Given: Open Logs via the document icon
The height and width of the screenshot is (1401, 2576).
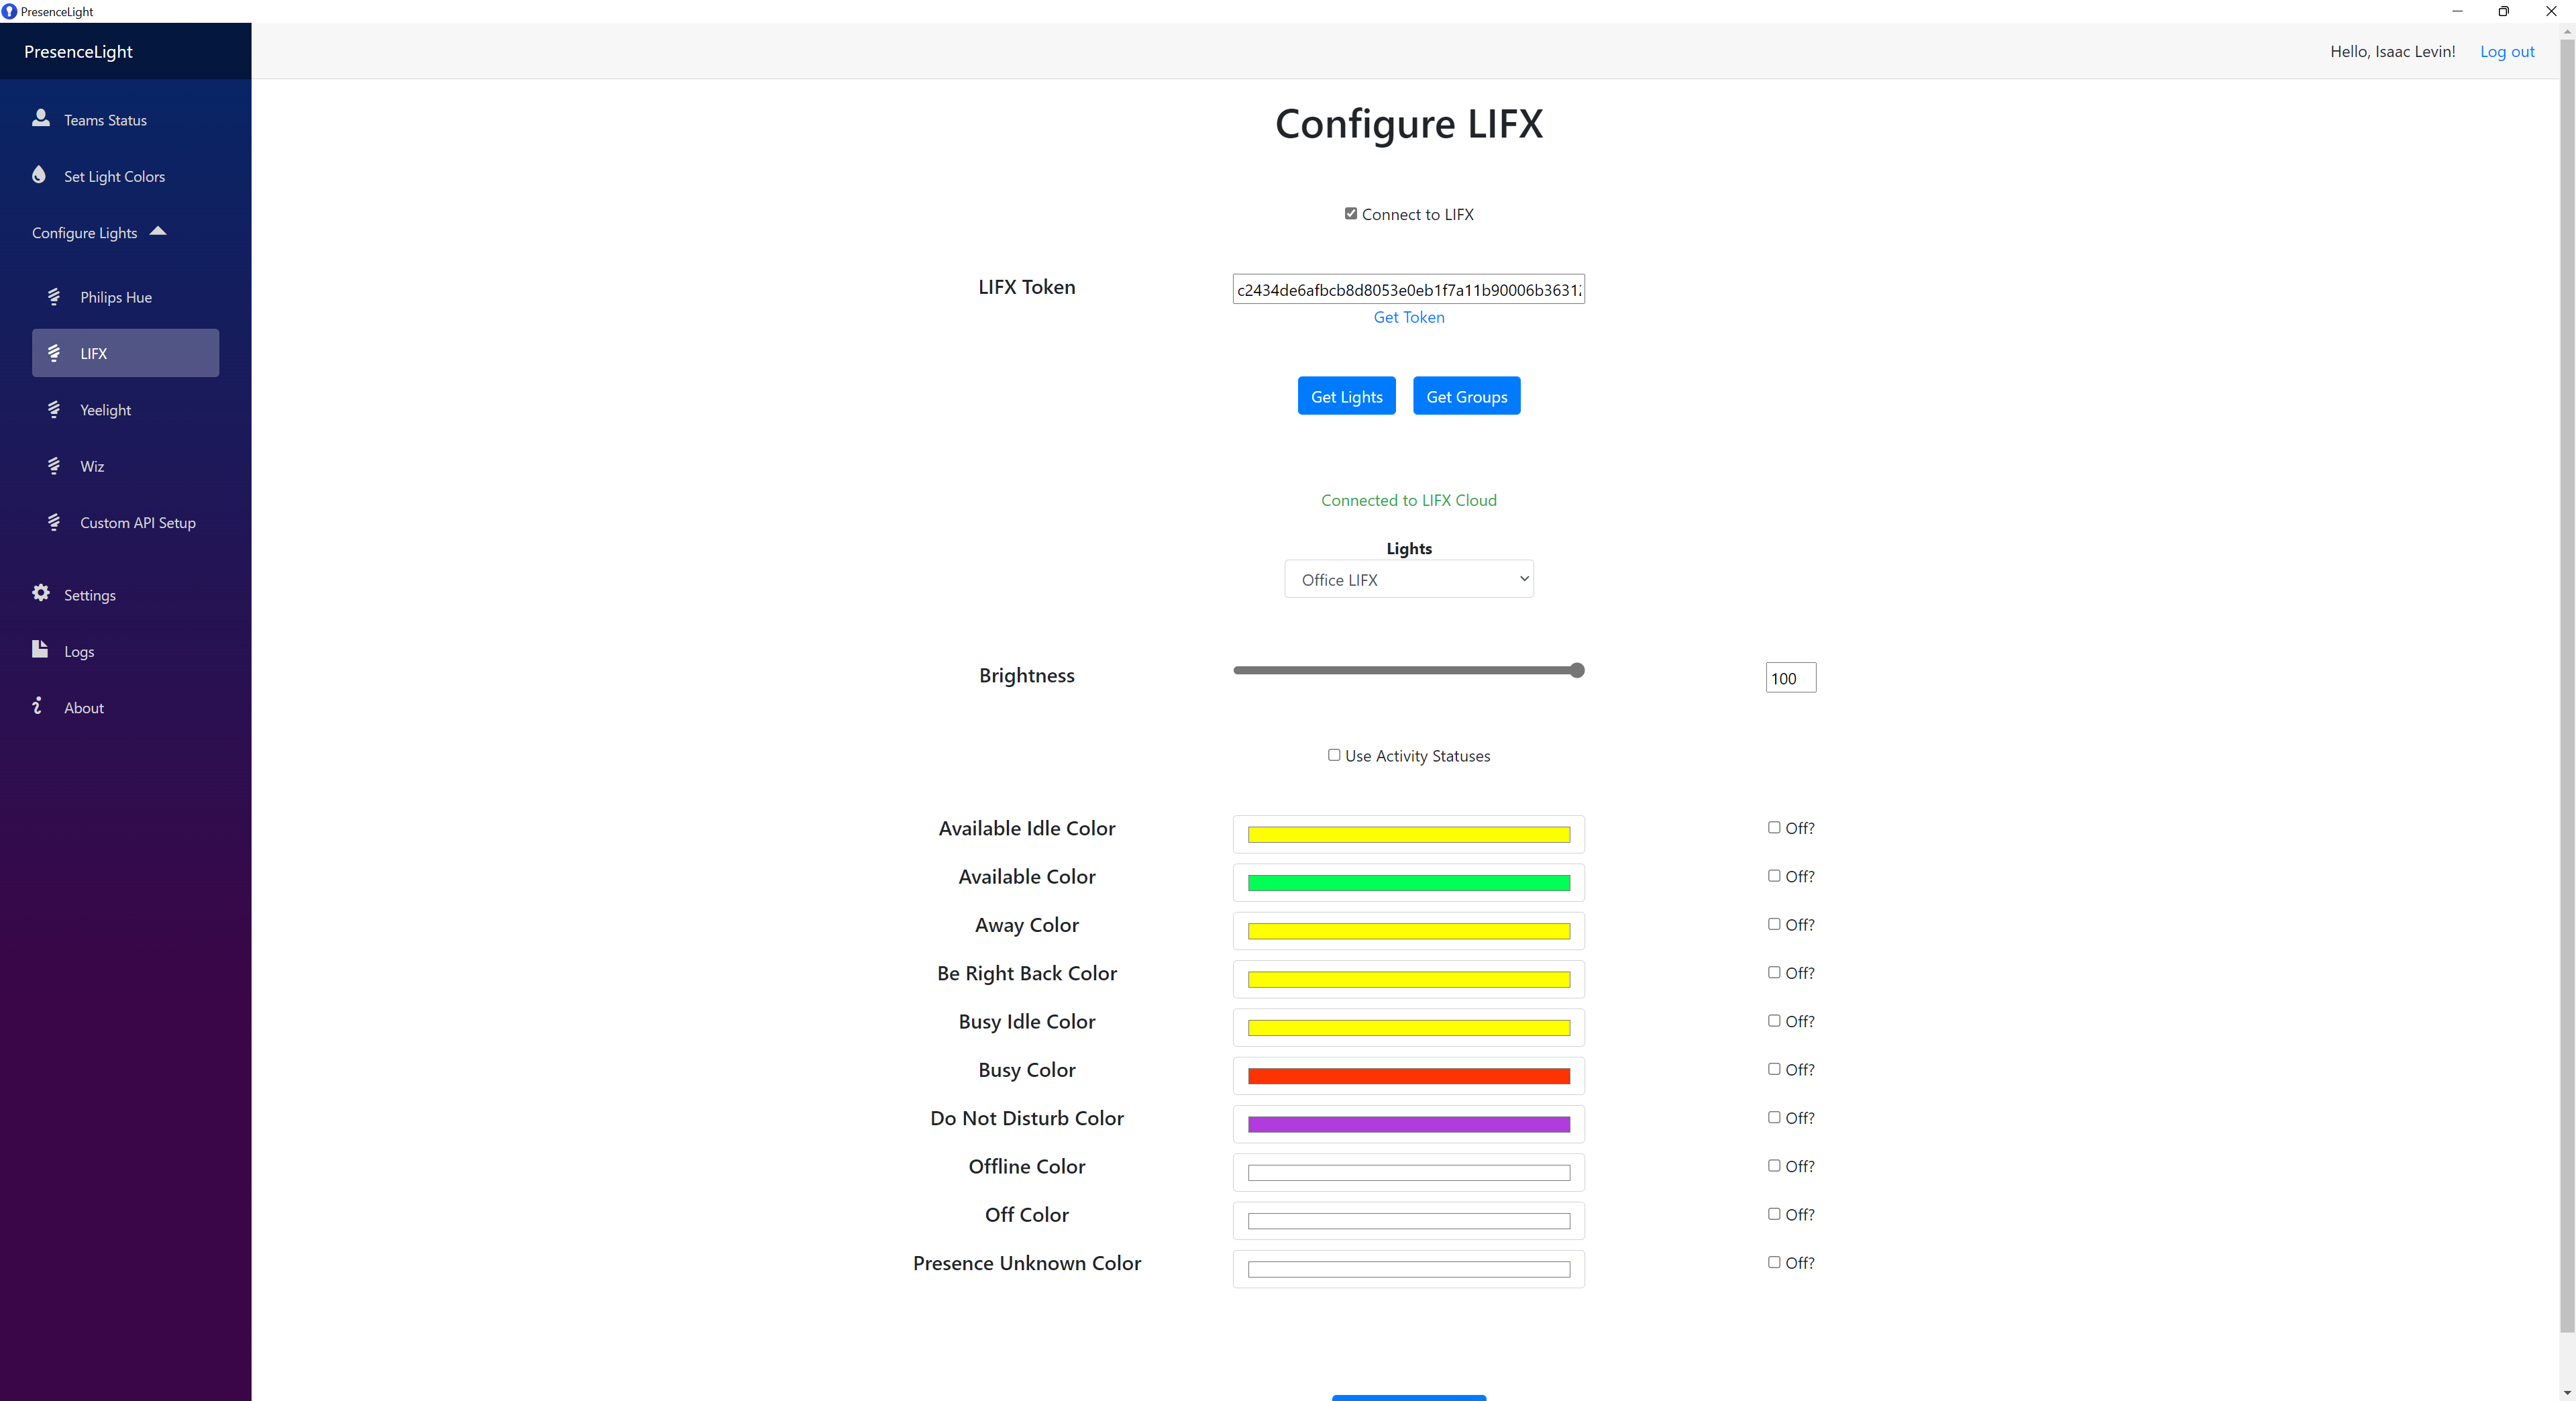Looking at the screenshot, I should (40, 649).
